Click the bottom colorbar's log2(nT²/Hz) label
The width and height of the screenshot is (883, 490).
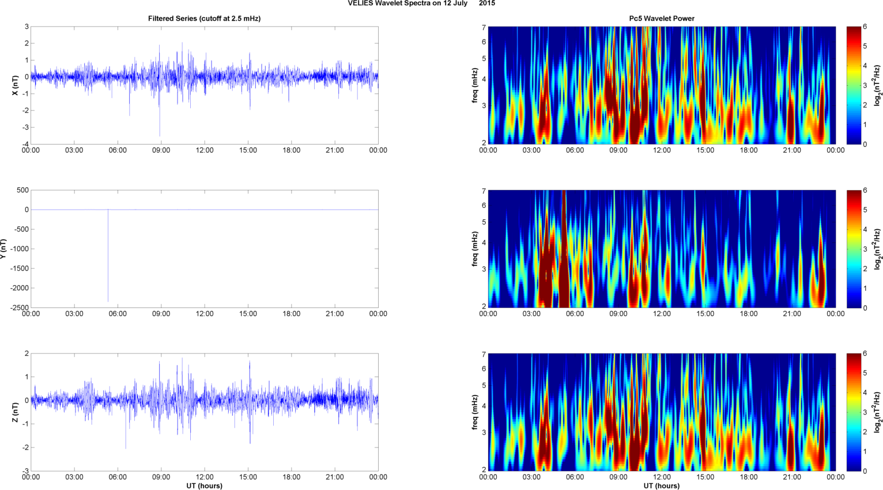pos(877,412)
